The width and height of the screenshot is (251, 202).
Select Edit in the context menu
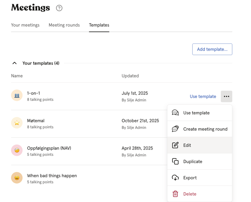(187, 145)
